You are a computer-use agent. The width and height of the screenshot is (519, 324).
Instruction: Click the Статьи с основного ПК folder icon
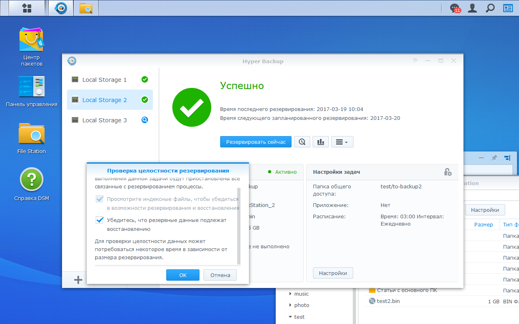coord(372,290)
